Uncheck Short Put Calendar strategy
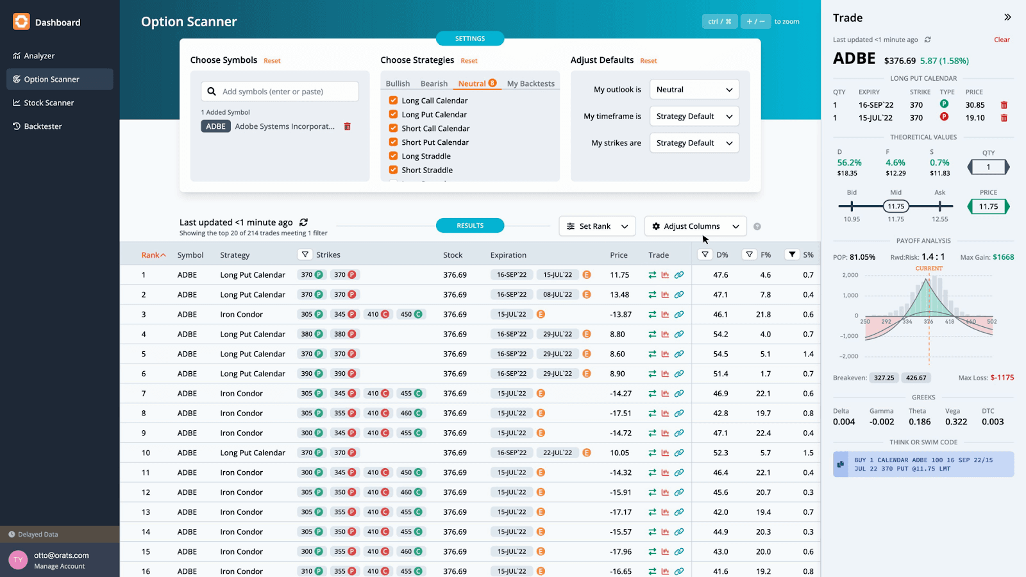 [x=393, y=142]
